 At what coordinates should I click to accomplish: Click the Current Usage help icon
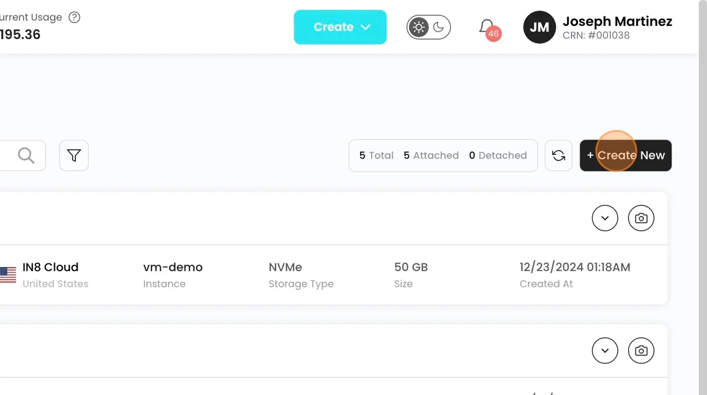click(x=74, y=17)
